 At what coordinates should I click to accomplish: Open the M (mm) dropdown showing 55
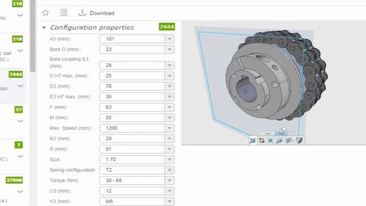[137, 118]
